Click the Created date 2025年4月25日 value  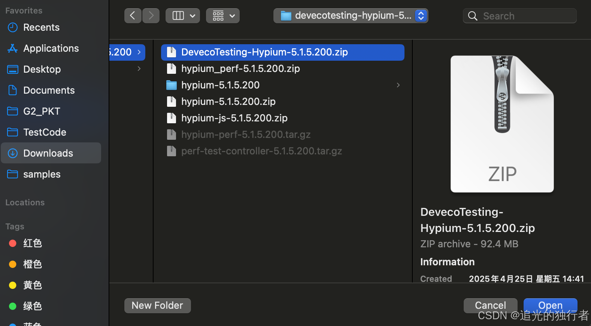pos(527,279)
